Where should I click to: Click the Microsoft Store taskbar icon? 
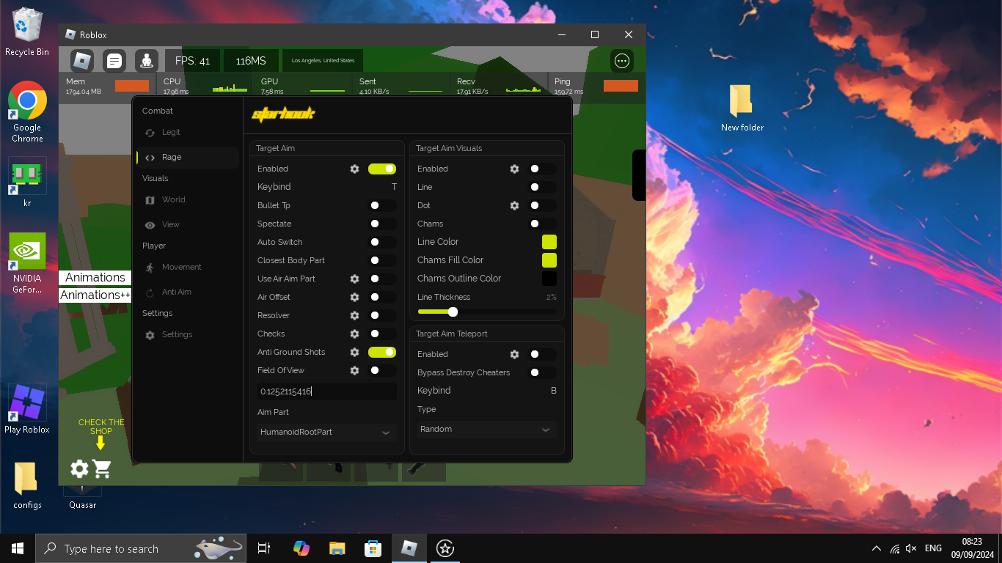tap(373, 548)
